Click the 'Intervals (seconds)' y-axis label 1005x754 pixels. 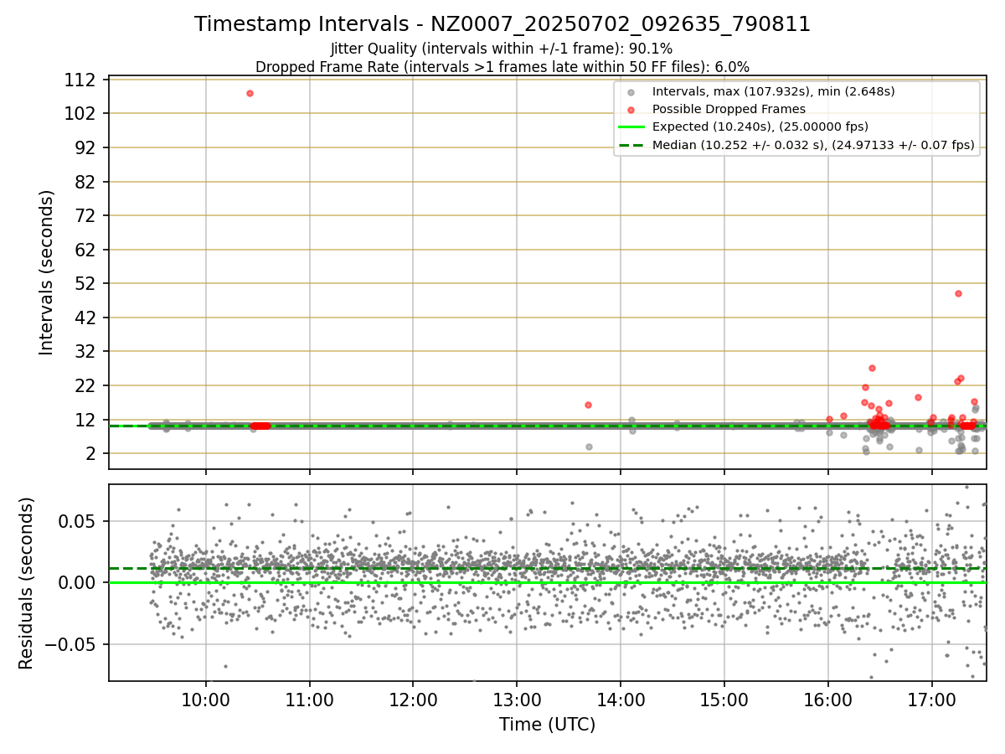click(47, 272)
